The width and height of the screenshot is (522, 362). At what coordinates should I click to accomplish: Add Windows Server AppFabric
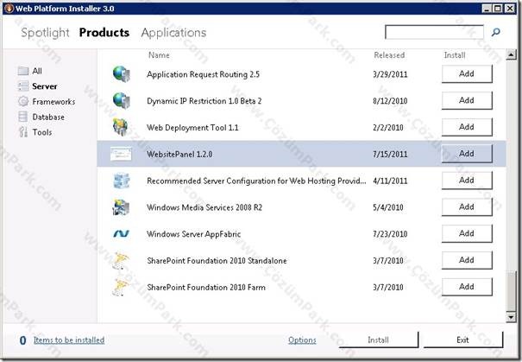[x=467, y=233]
